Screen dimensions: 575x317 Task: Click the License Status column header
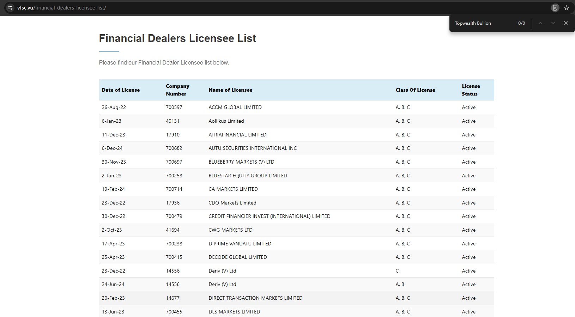(471, 90)
